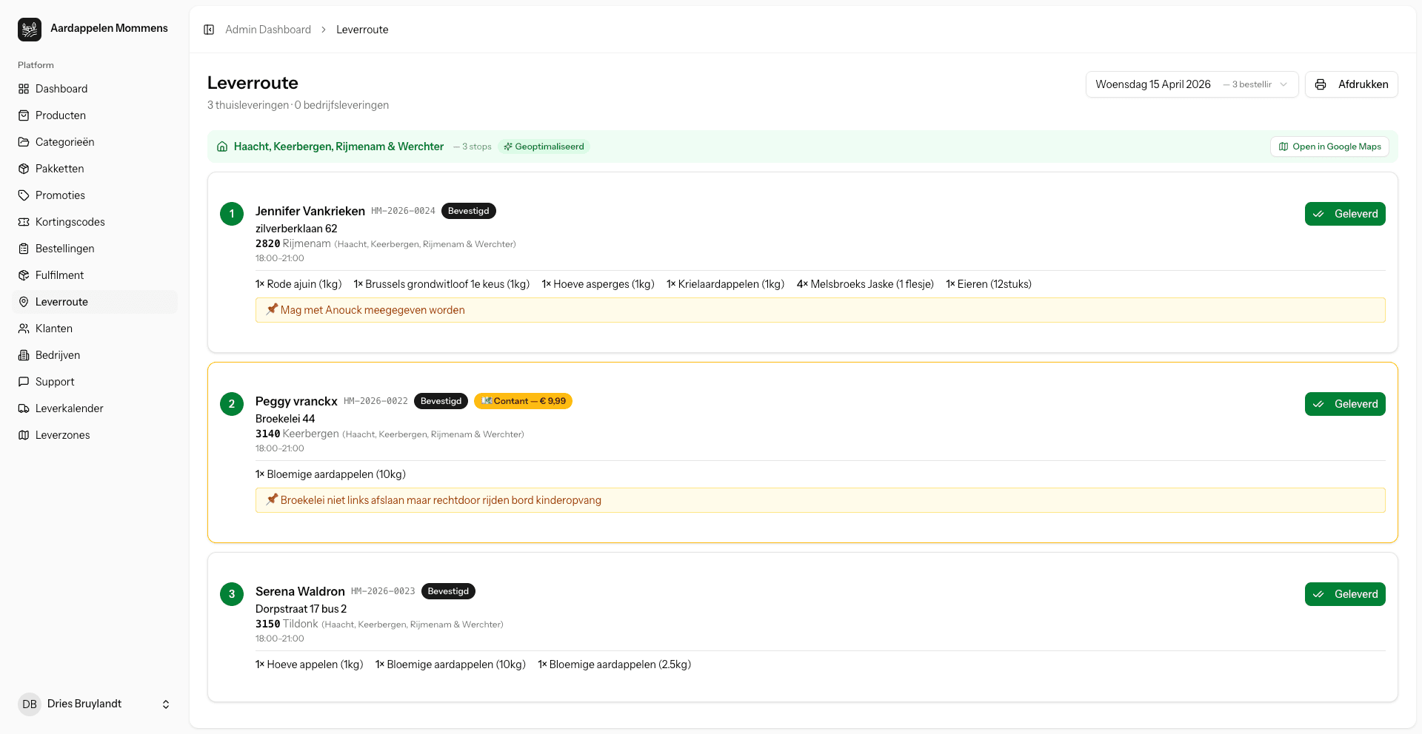Click the Support chat icon
Viewport: 1422px width, 734px height.
pyautogui.click(x=24, y=382)
